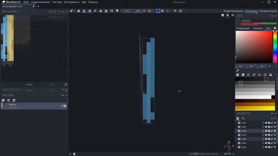This screenshot has height=156, width=278.
Task: Open the split-view icon's dropdown arrow
Action: (x=171, y=11)
